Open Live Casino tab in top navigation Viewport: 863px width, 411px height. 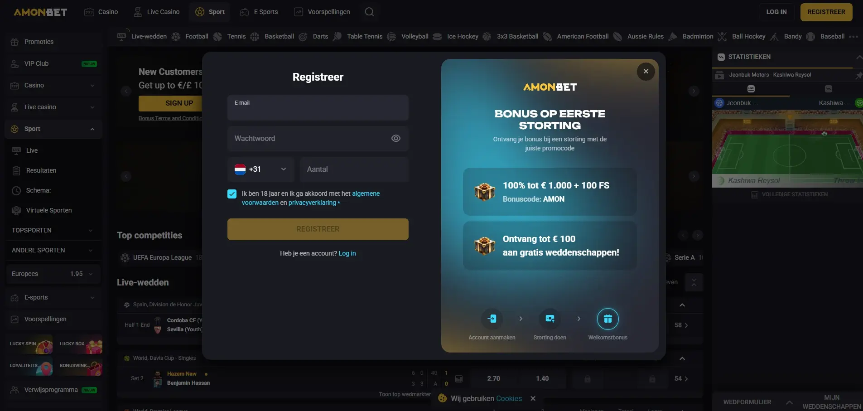[x=157, y=12]
